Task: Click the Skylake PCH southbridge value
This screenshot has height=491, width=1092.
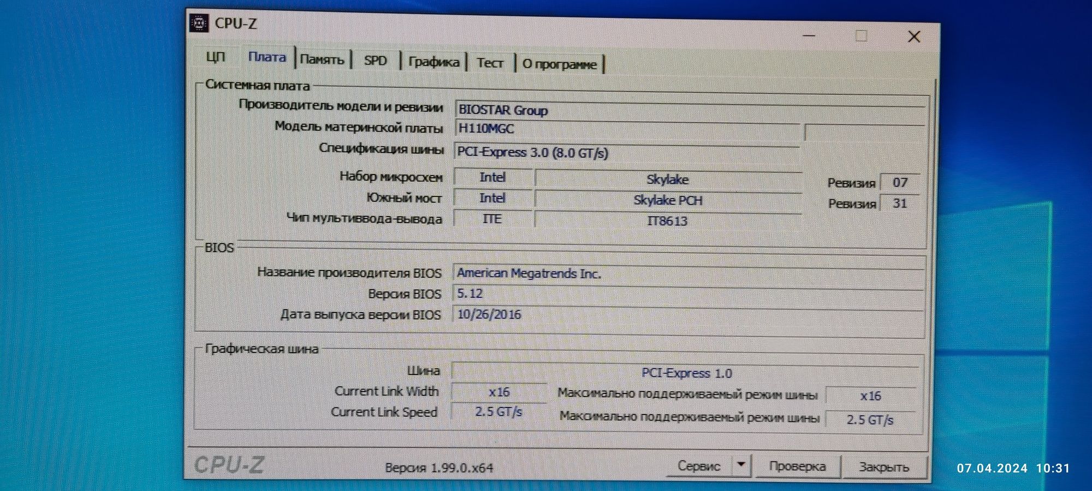Action: coord(668,200)
